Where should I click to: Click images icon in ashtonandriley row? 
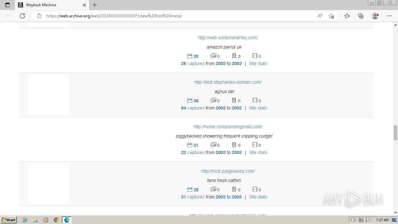point(213,56)
